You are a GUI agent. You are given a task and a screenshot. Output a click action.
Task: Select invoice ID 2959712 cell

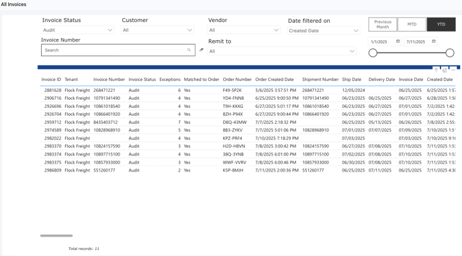pos(53,122)
